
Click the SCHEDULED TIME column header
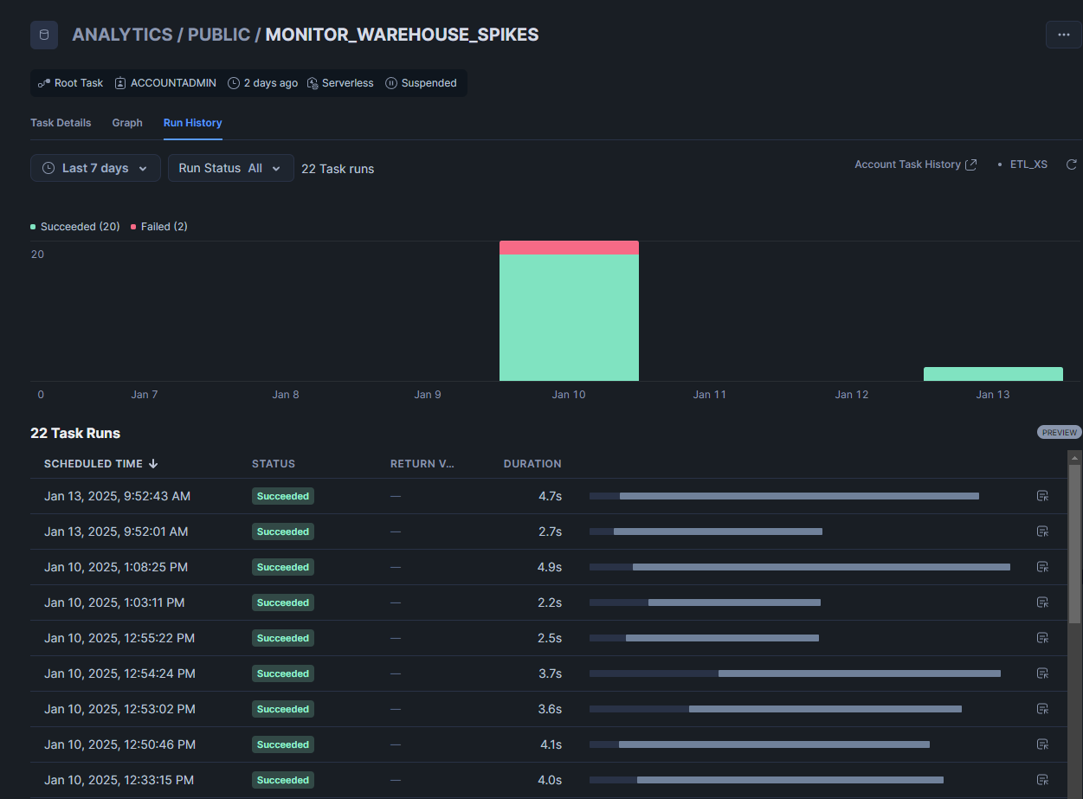coord(93,464)
